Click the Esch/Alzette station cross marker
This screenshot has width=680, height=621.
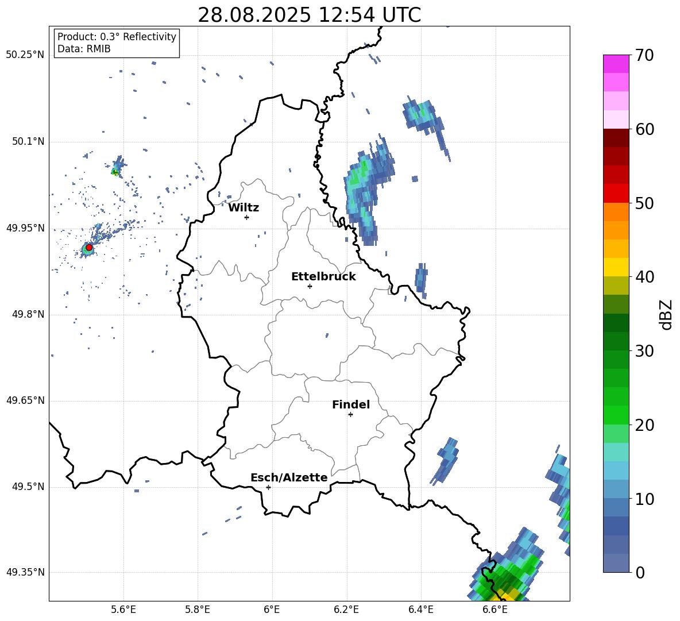[268, 487]
